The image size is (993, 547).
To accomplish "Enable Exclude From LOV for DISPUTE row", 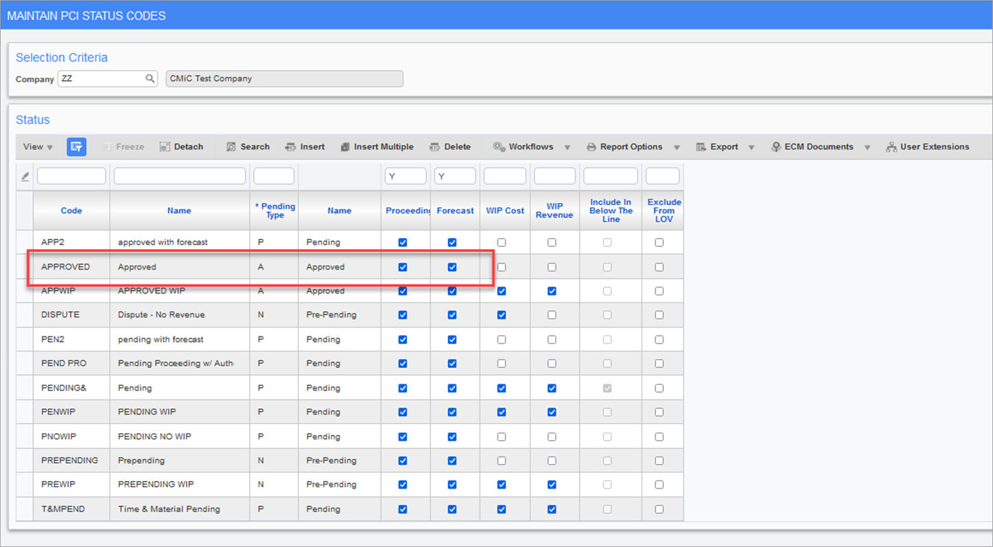I will [659, 314].
